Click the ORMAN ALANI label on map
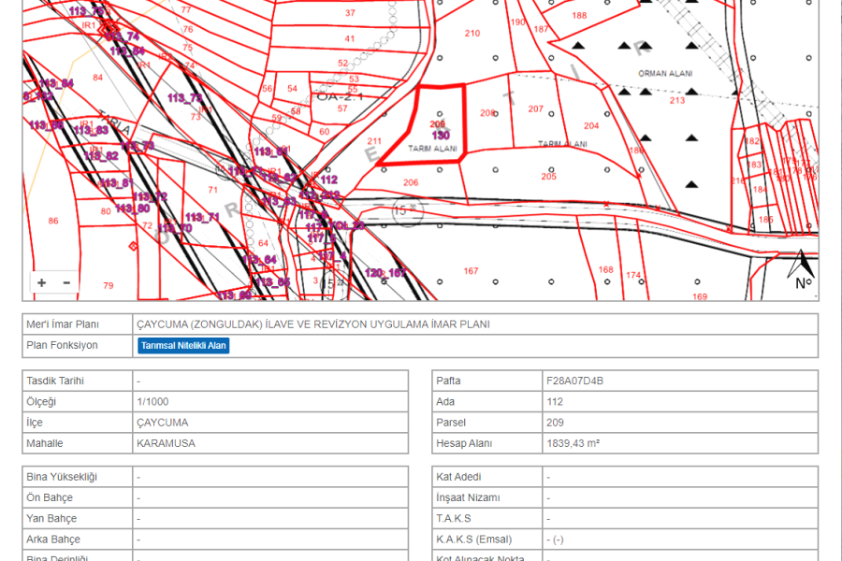Image resolution: width=842 pixels, height=561 pixels. tap(663, 73)
